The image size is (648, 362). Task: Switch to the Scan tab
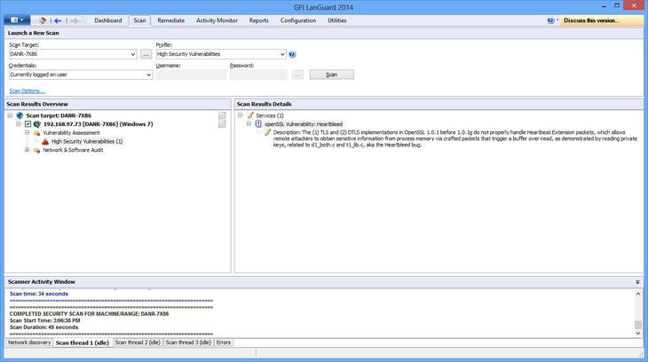(139, 20)
